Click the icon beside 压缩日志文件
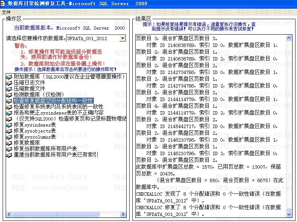 [x=9, y=83]
